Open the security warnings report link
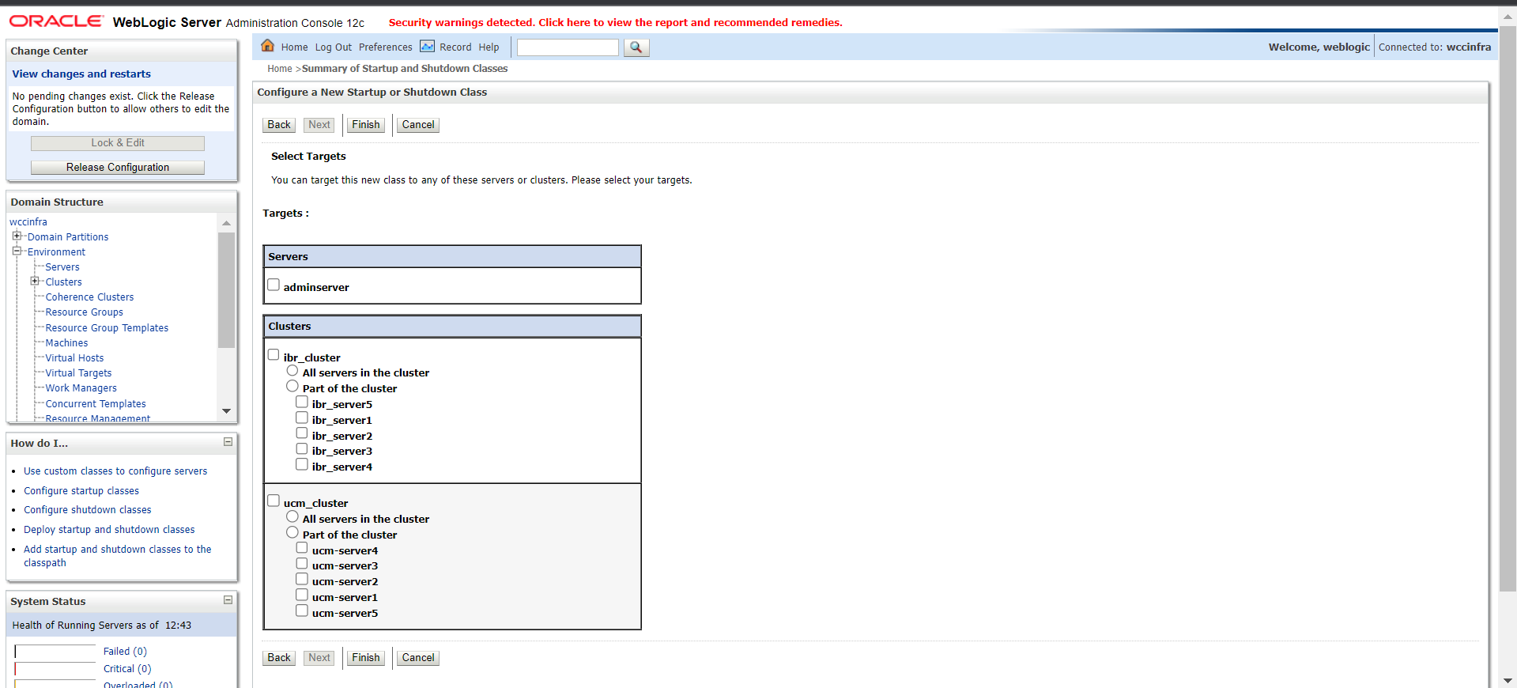 615,22
